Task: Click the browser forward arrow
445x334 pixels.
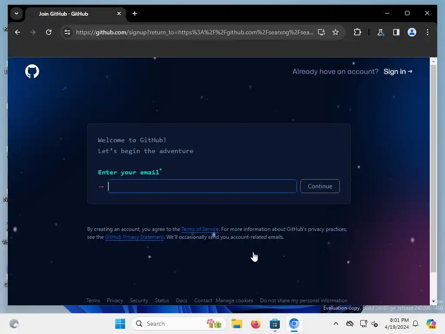Action: coord(33,32)
